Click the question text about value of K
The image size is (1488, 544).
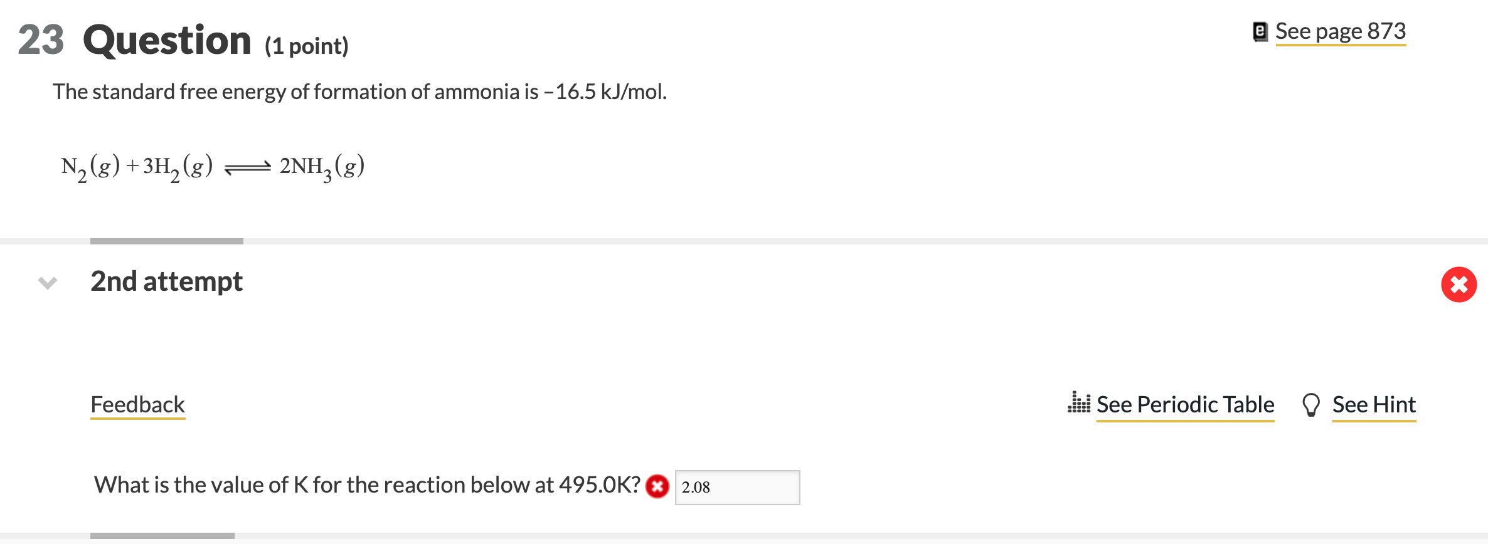point(367,485)
